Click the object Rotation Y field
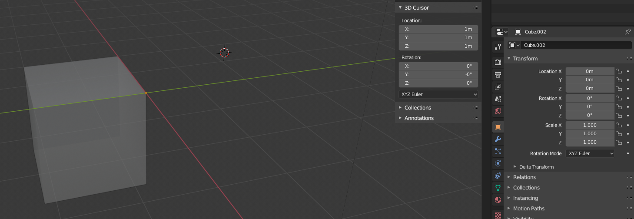The width and height of the screenshot is (634, 219). pyautogui.click(x=590, y=107)
